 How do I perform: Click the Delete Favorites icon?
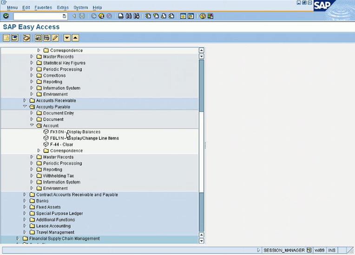click(x=46, y=38)
